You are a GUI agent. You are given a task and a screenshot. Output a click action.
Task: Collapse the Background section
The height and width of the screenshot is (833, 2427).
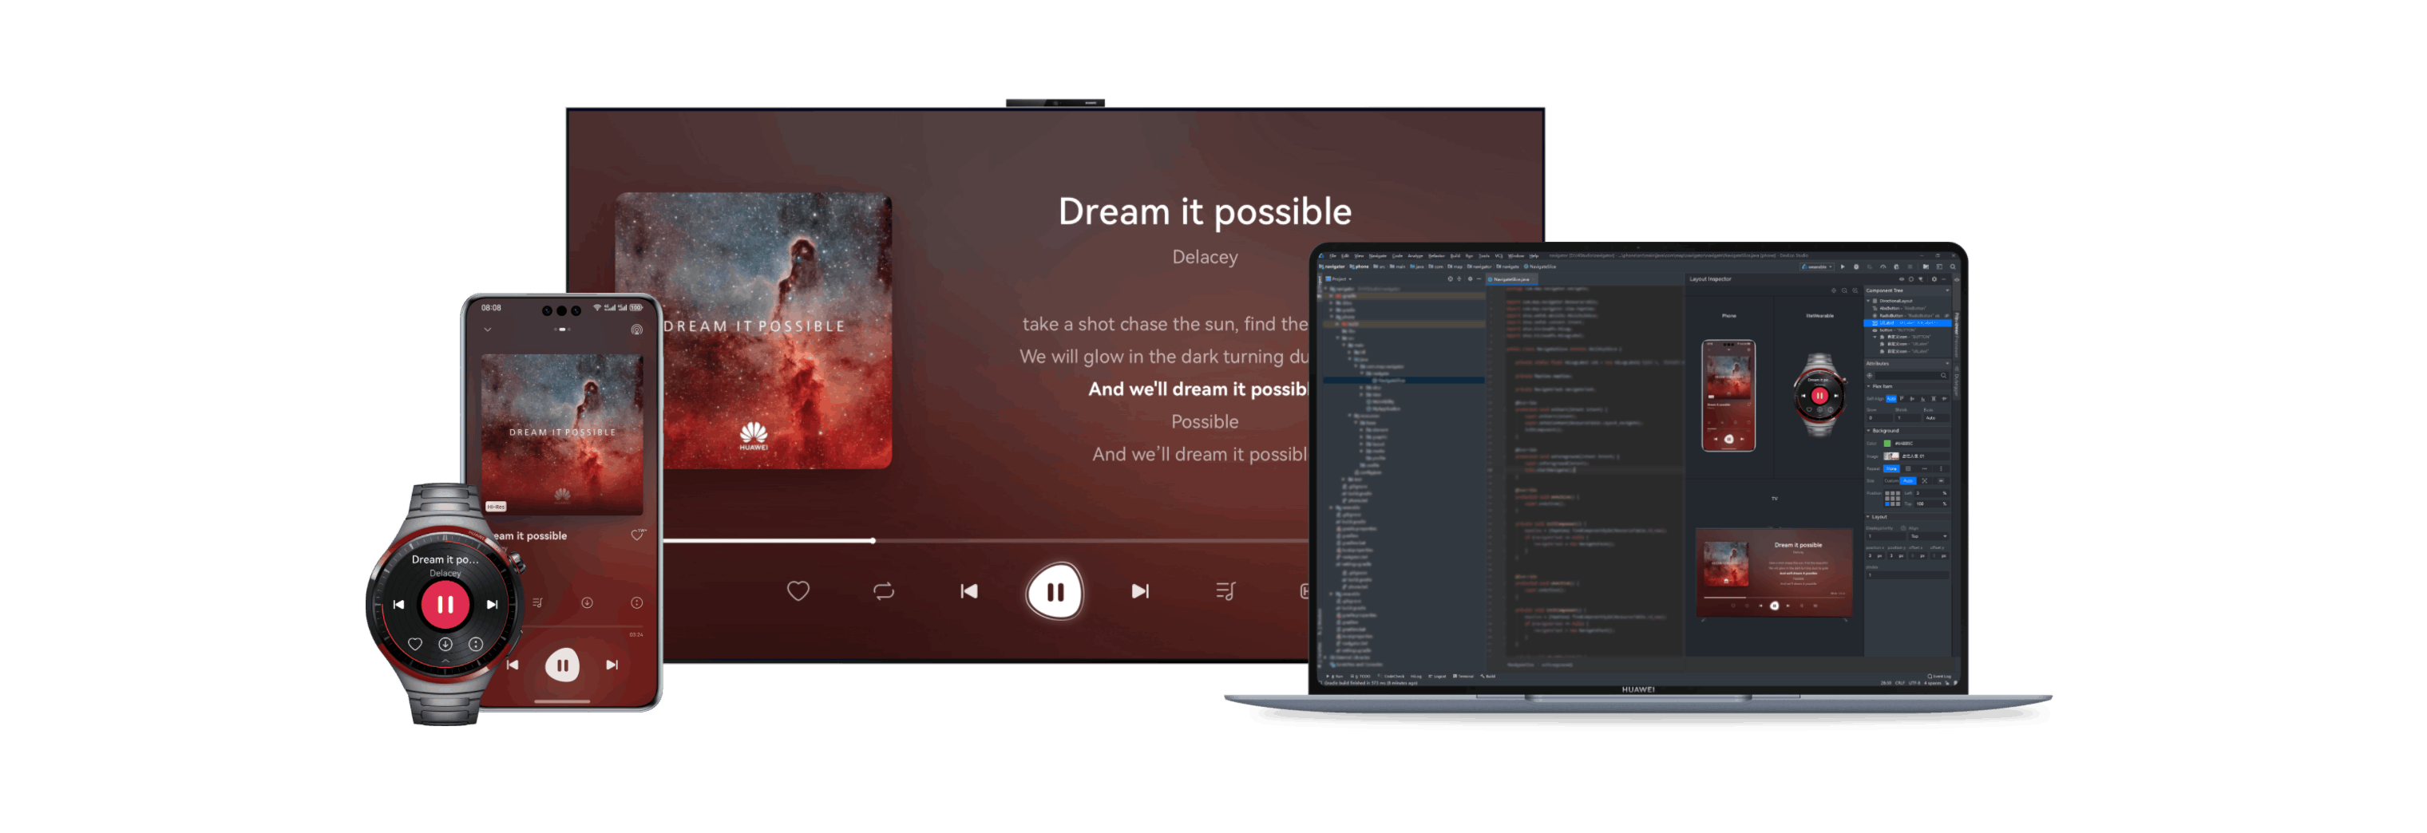coord(1868,431)
